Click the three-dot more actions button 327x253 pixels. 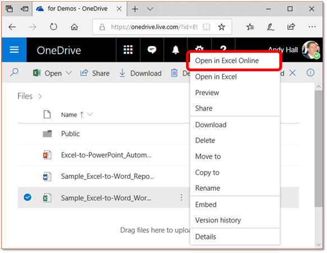coord(181,197)
